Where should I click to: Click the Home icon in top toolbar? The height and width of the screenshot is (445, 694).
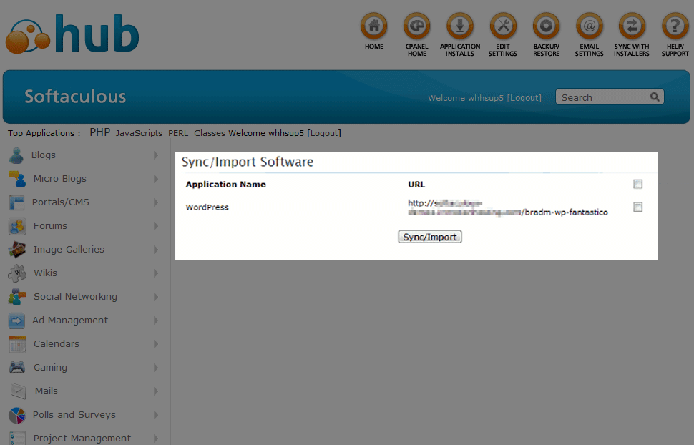373,26
